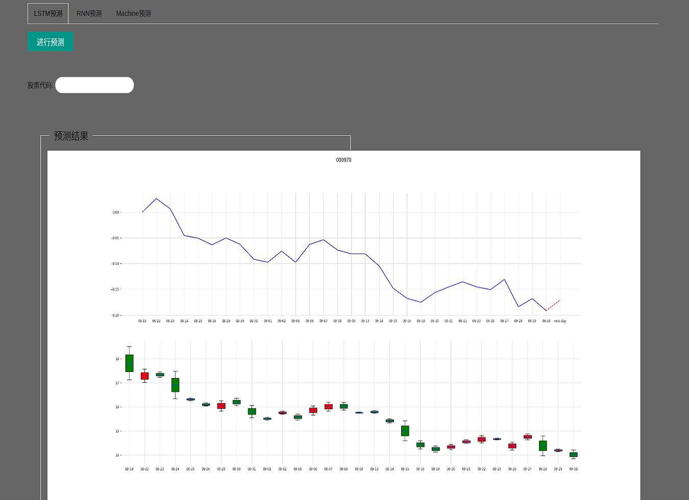The height and width of the screenshot is (500, 689).
Task: Pick the green candlestick at 09-15
Action: click(x=405, y=431)
